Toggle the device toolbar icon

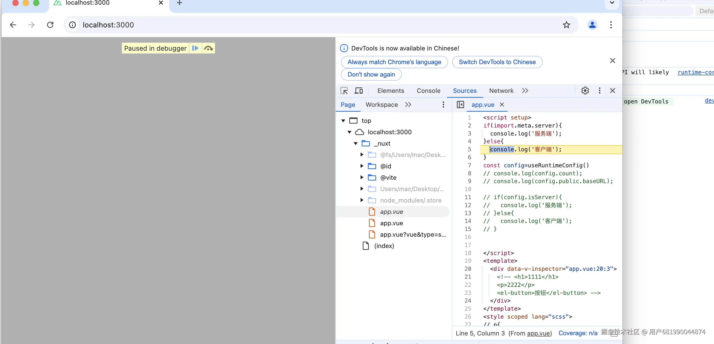coord(359,91)
